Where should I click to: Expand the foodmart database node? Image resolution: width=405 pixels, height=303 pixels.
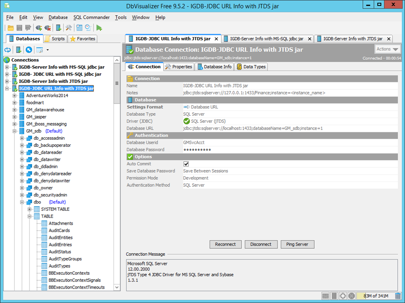(x=14, y=103)
